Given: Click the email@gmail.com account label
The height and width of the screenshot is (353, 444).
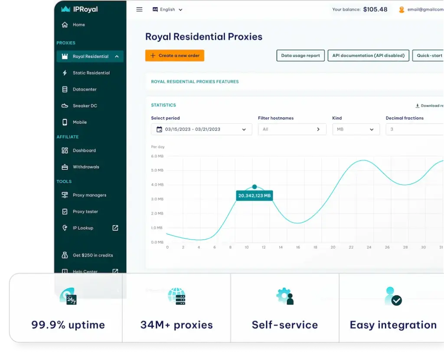Looking at the screenshot, I should point(426,10).
